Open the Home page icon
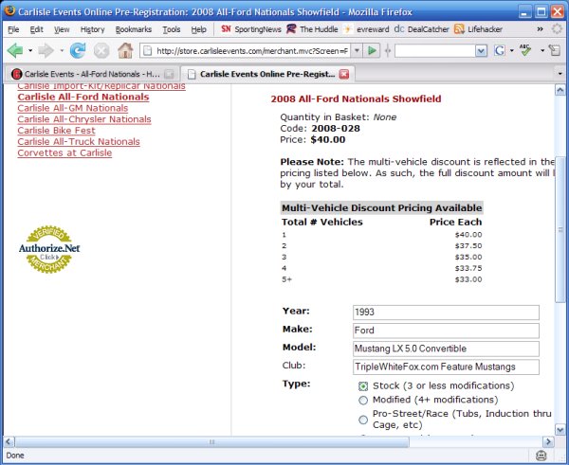The height and width of the screenshot is (465, 569). 125,50
